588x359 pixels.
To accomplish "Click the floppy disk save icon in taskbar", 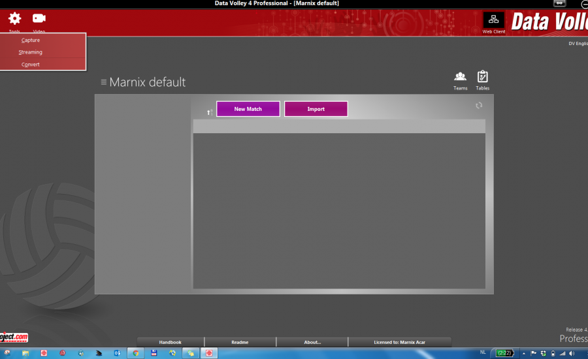I will (154, 353).
